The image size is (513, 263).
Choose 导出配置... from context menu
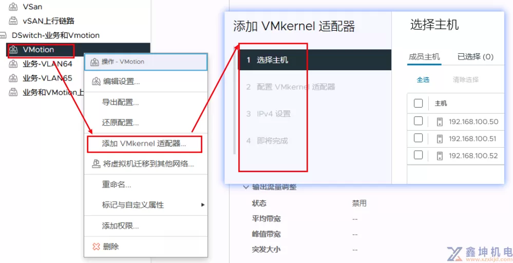146,102
